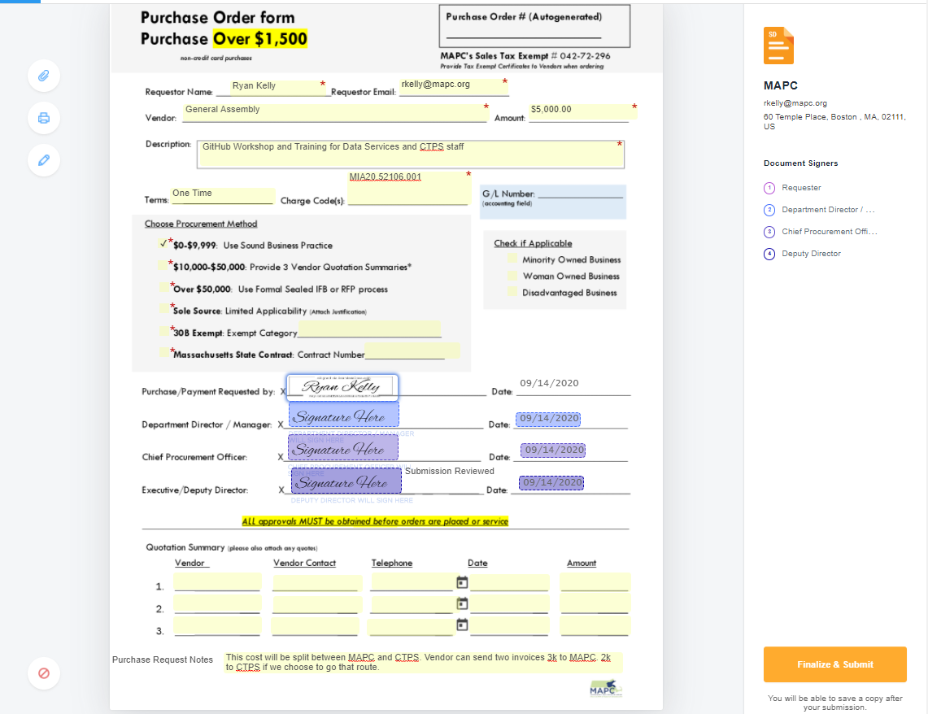This screenshot has height=714, width=928.
Task: Click quotation row 1 Telephone field
Action: [x=412, y=582]
